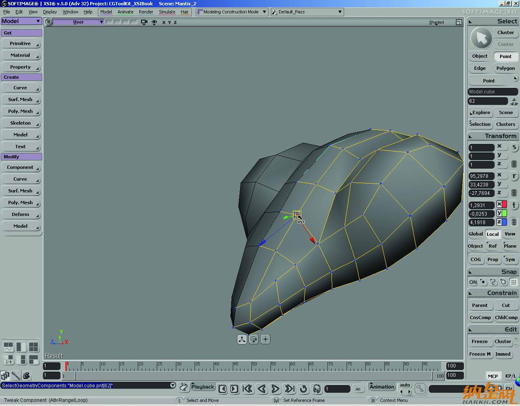Click the Explore button
520x406 pixels.
(x=481, y=112)
